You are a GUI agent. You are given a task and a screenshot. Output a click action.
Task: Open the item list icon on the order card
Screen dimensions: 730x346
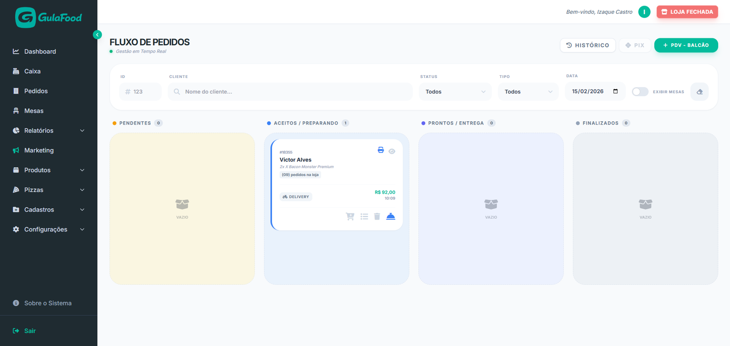[x=364, y=217]
